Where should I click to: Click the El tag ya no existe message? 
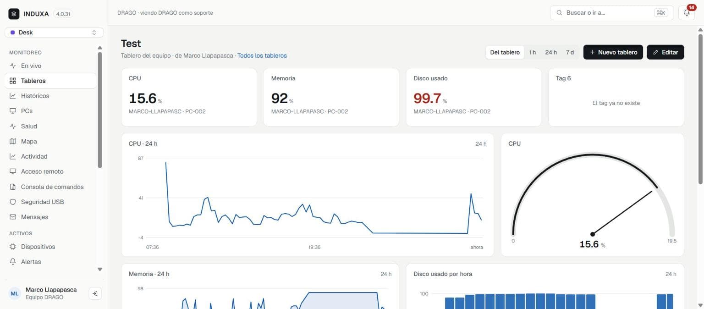point(616,103)
